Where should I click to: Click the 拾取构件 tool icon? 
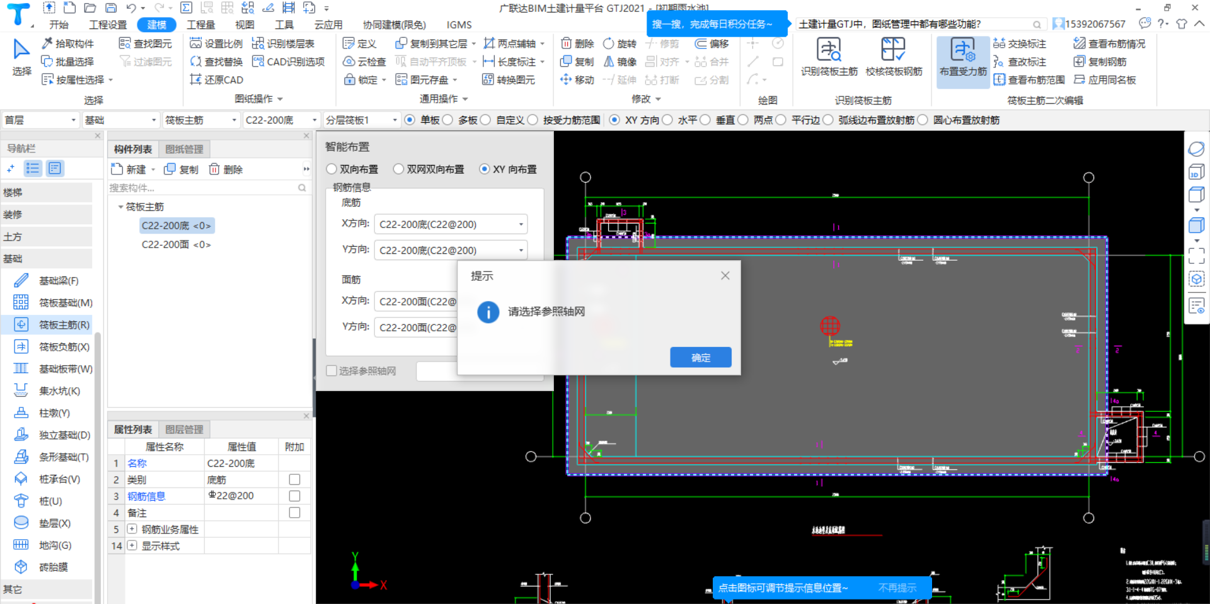point(47,43)
